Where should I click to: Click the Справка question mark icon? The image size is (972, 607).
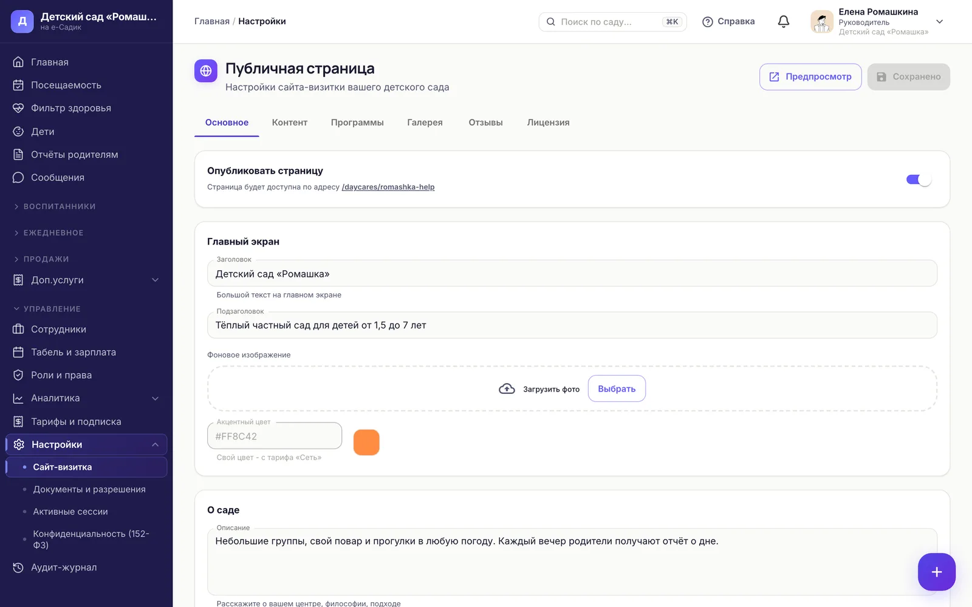click(x=707, y=22)
